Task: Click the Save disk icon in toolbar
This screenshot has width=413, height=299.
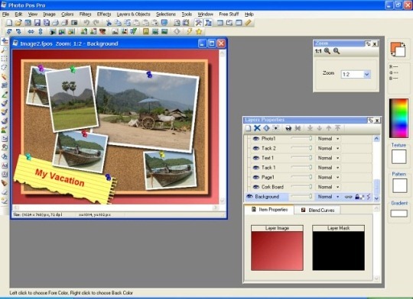Action: [x=37, y=23]
